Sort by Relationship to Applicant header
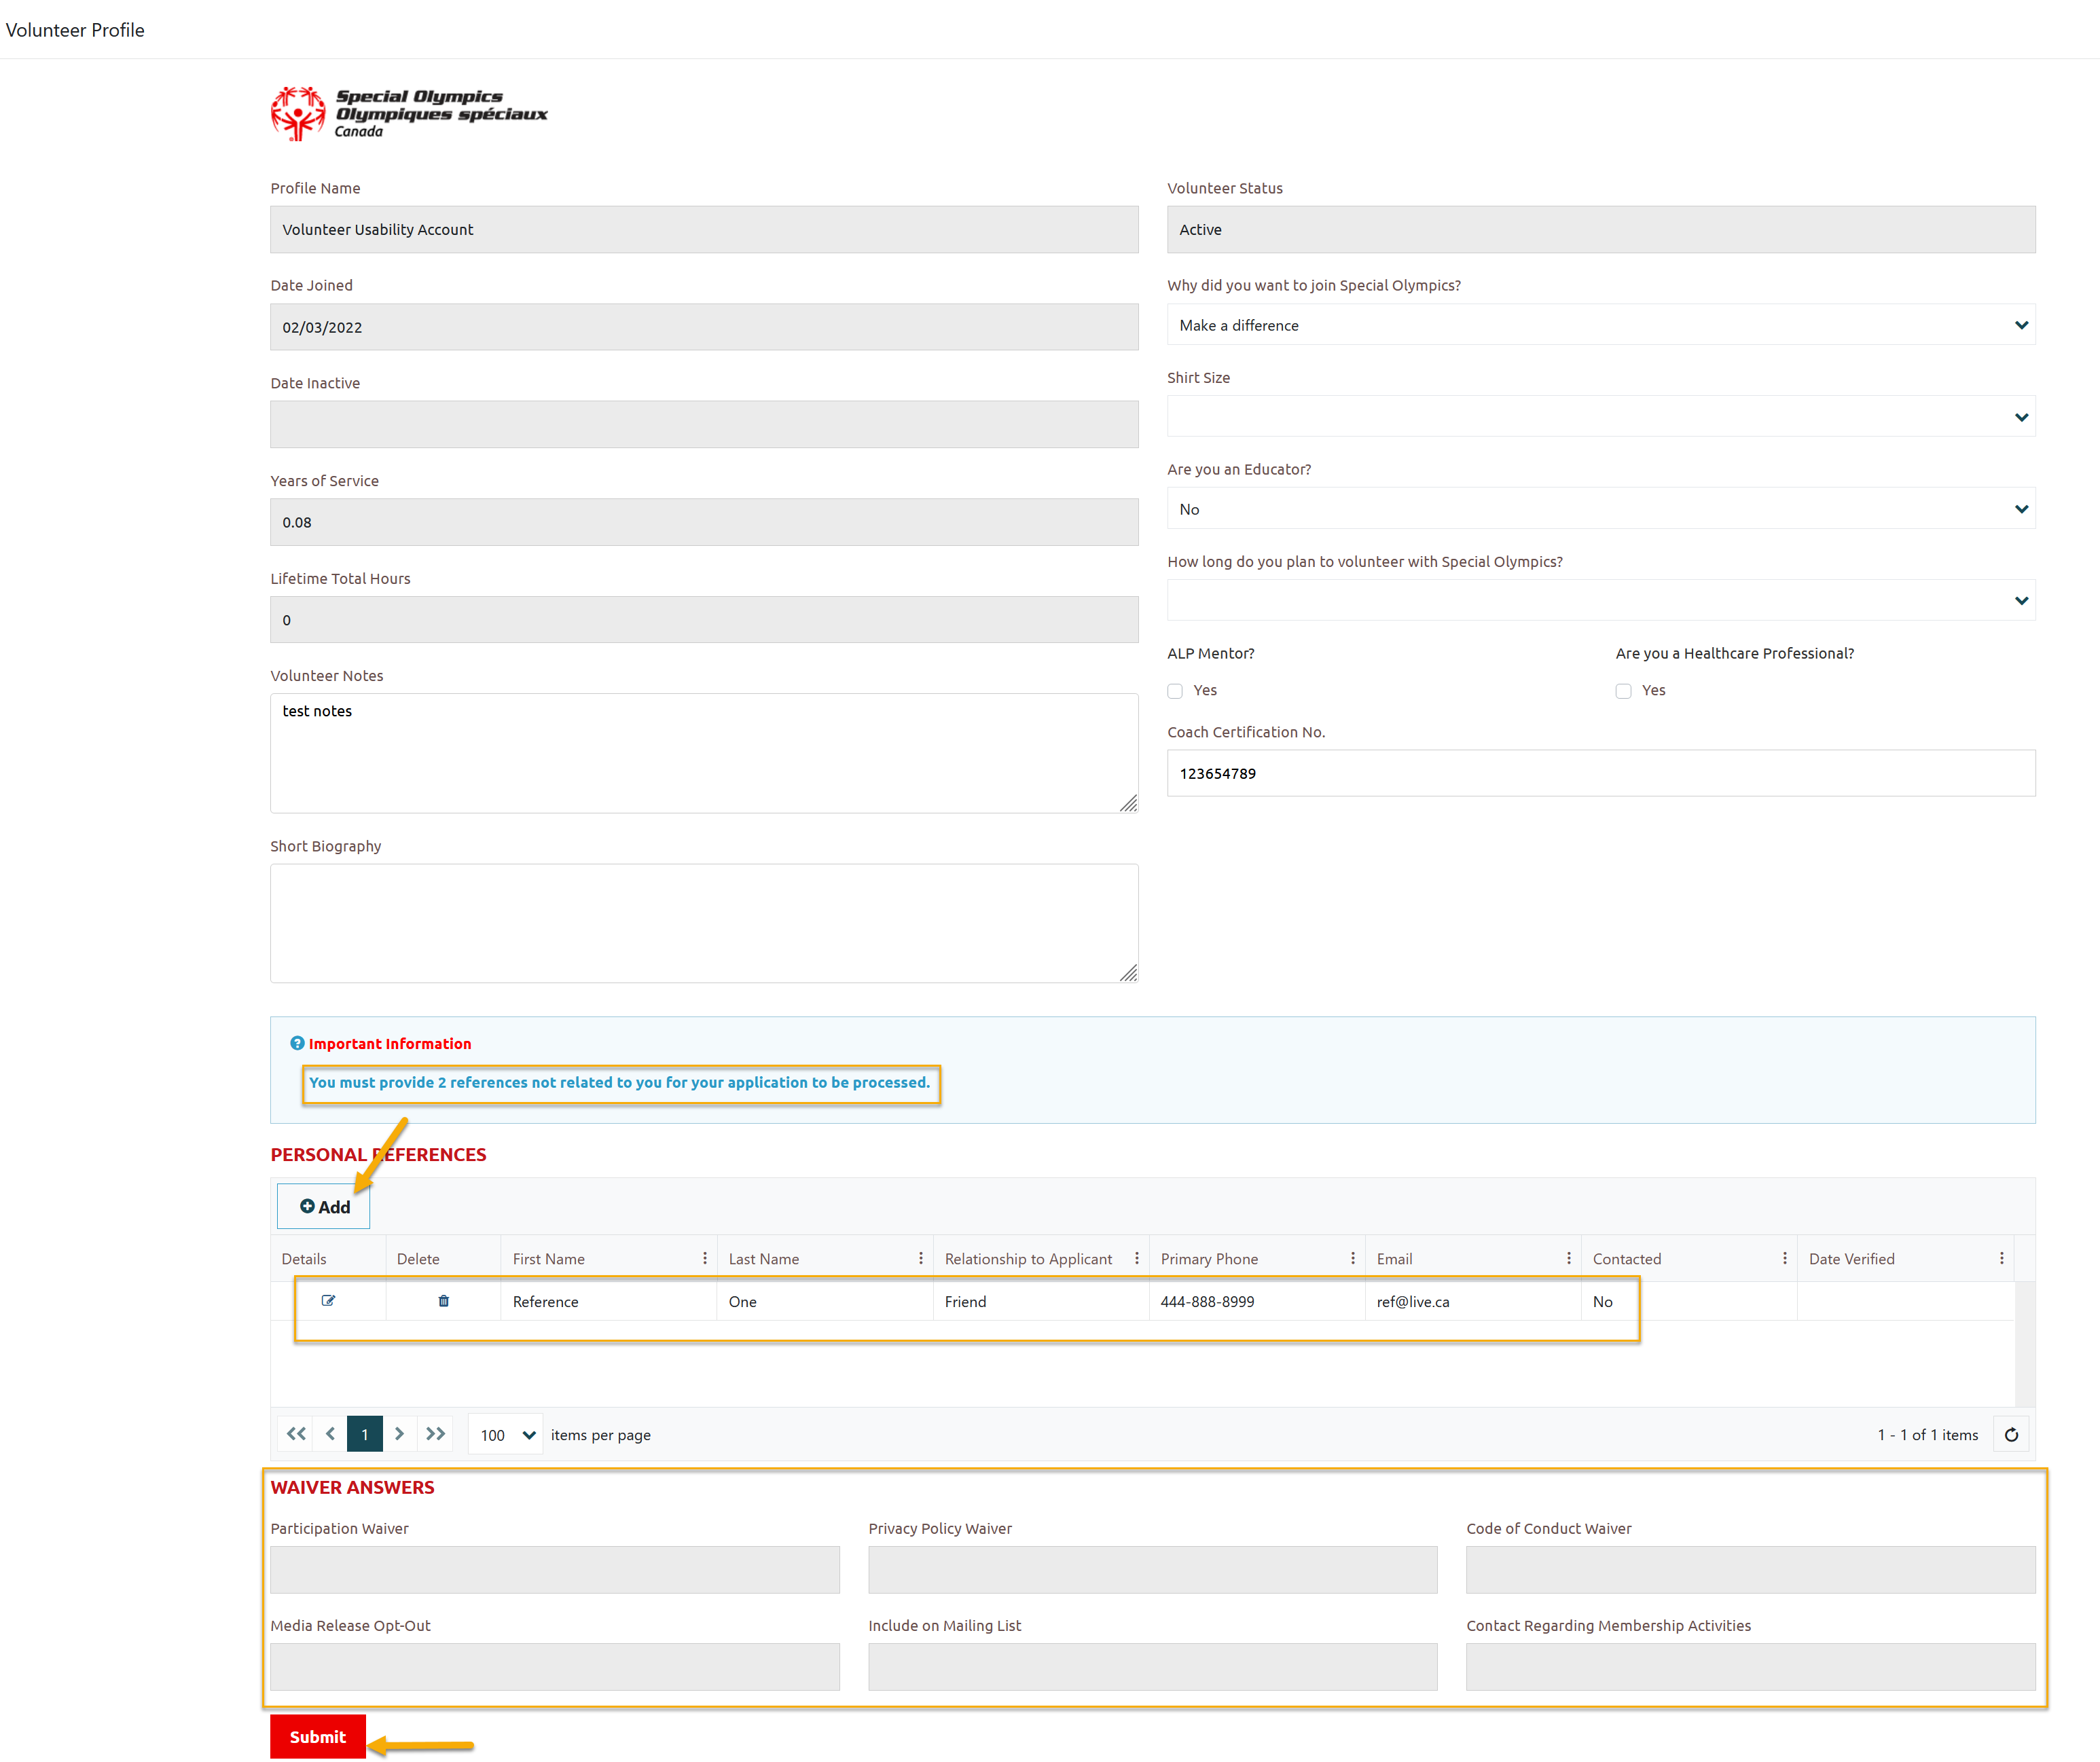Screen dimensions: 2100x1762 coord(1028,1258)
